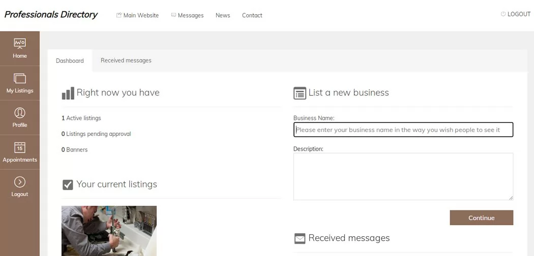Click the 'Your current listings' heading
This screenshot has height=256, width=534.
pyautogui.click(x=117, y=184)
